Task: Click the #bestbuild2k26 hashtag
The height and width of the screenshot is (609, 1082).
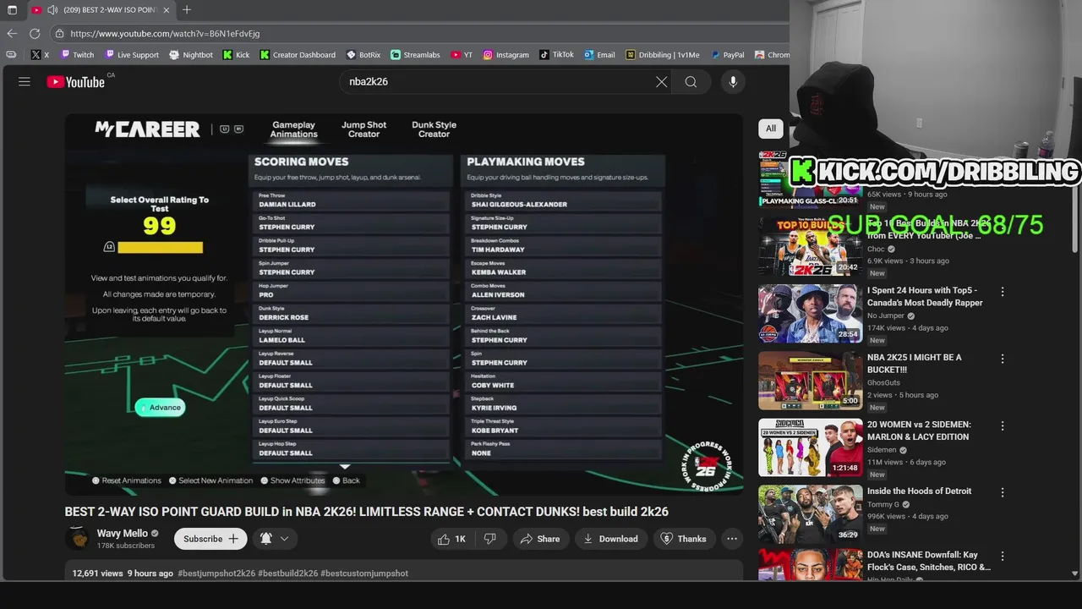Action: click(x=287, y=573)
